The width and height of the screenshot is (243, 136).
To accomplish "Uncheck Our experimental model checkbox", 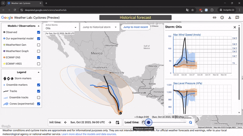I will [39, 39].
